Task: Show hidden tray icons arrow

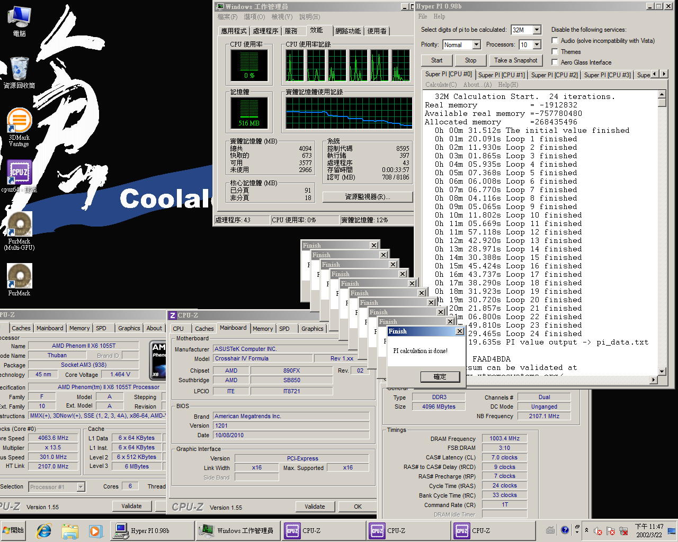Action: [586, 530]
